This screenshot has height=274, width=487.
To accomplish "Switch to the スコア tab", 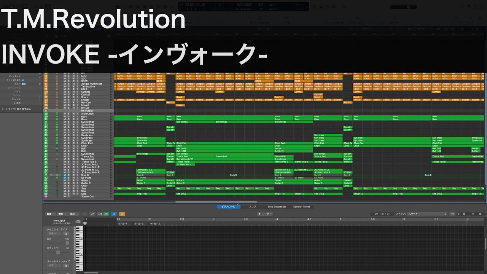I will (x=253, y=207).
